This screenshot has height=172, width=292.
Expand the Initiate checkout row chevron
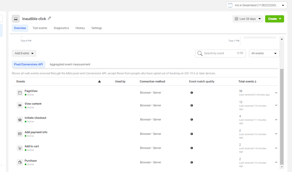[276, 119]
